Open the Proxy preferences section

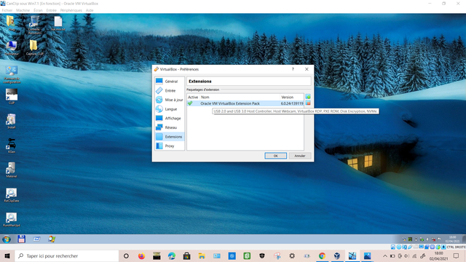click(x=170, y=146)
